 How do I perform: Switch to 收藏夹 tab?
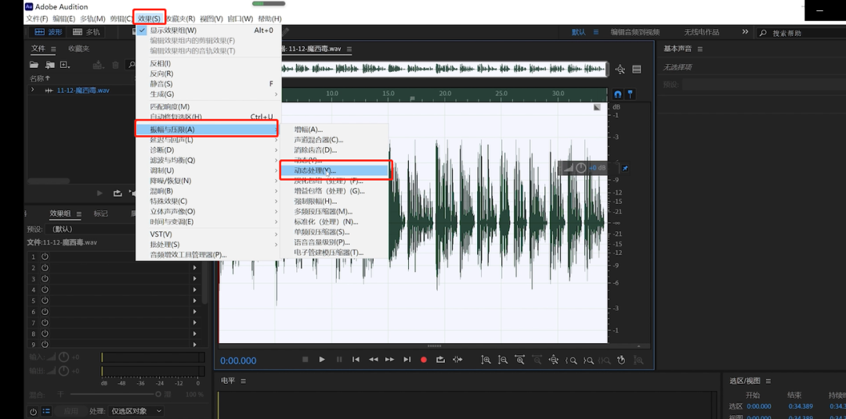(x=79, y=48)
